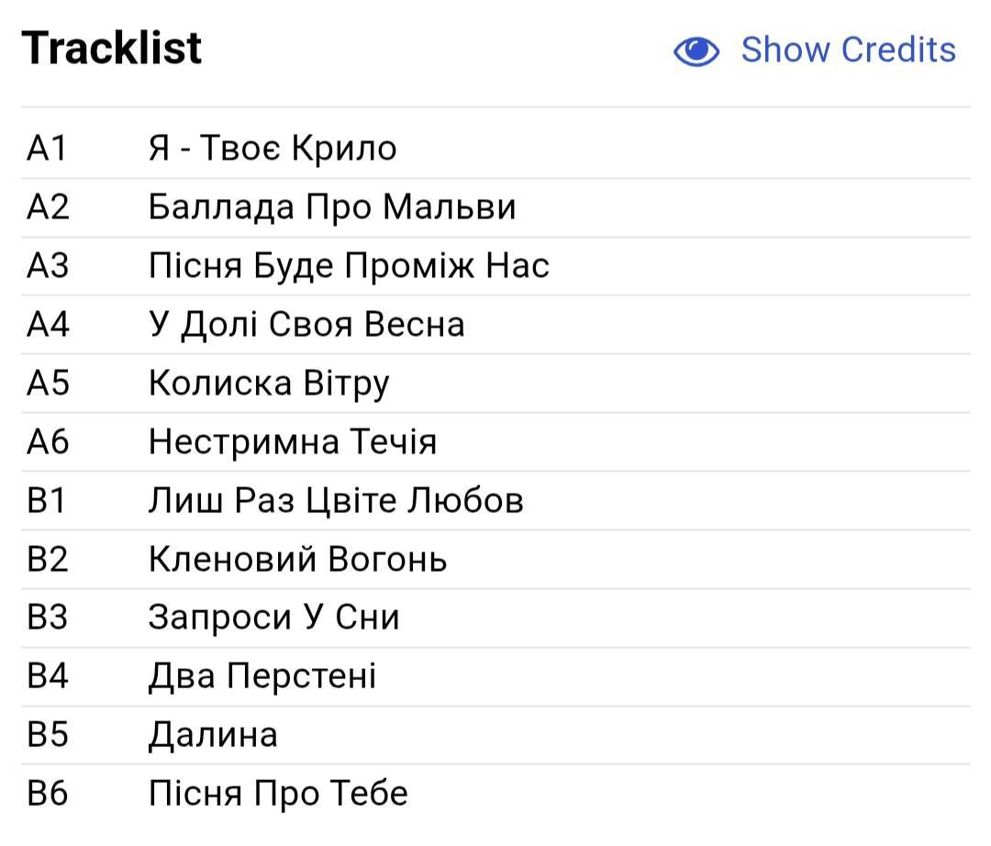The height and width of the screenshot is (846, 991).
Task: Select track Два Перстені
Action: tap(262, 676)
